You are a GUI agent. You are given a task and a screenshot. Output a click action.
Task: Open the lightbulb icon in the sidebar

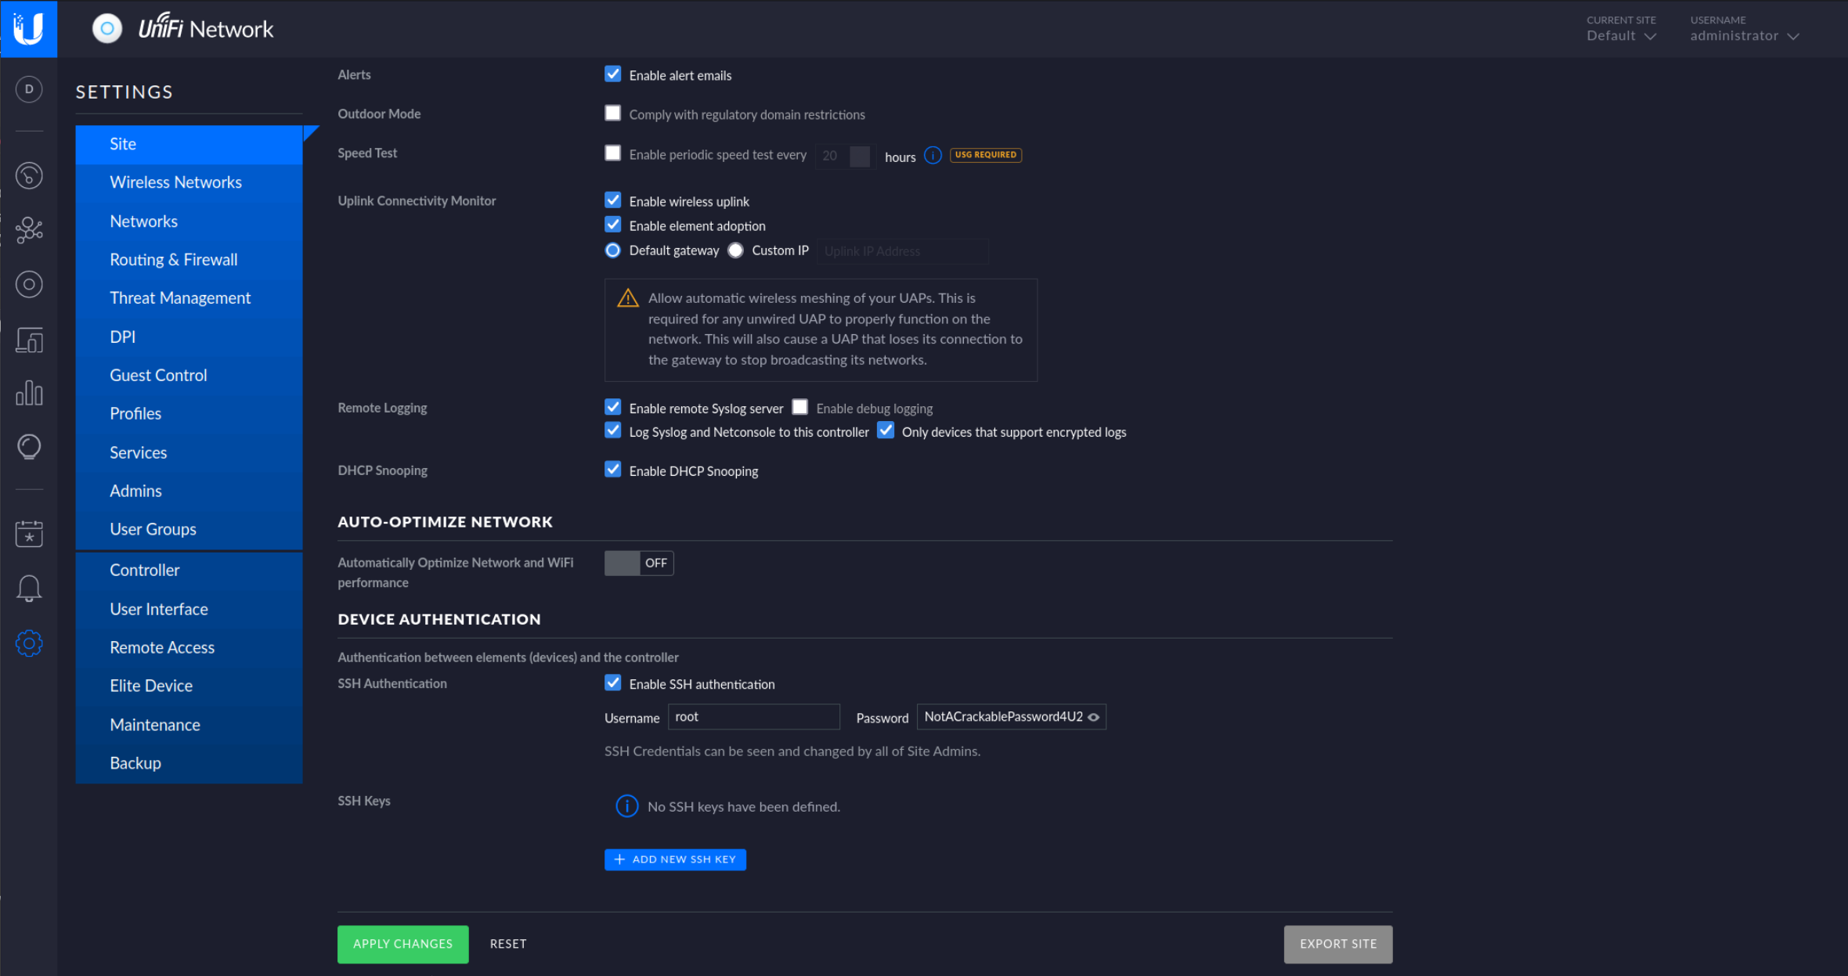[x=29, y=447]
